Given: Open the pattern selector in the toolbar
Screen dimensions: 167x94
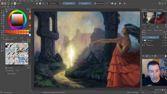Looking at the screenshot, I should pyautogui.click(x=5, y=3).
